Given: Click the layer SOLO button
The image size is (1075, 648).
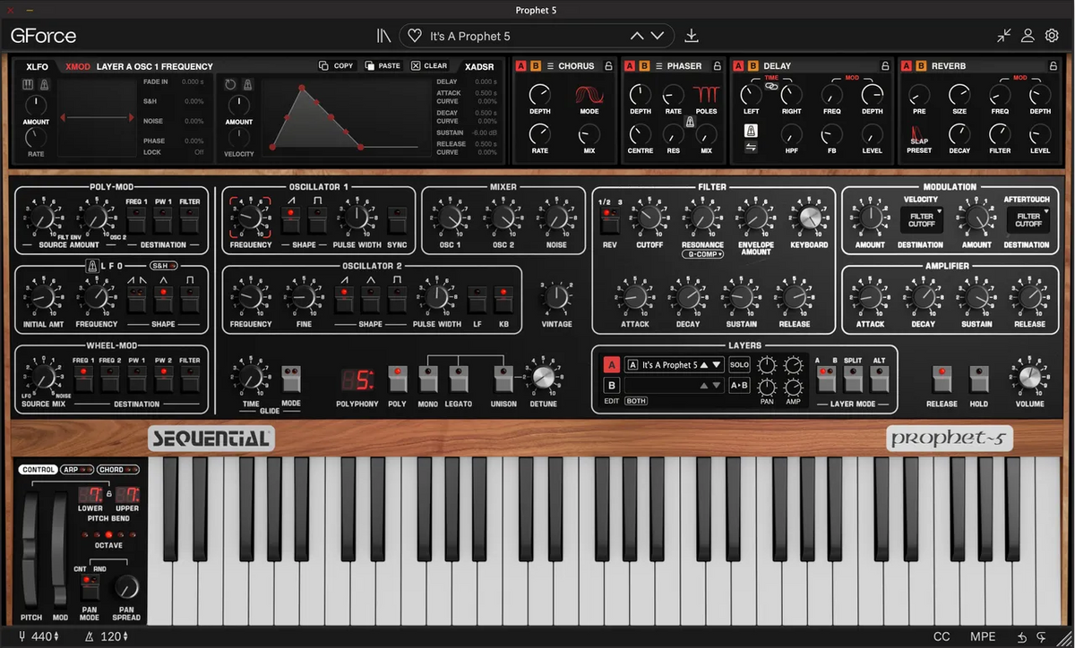Looking at the screenshot, I should [739, 365].
